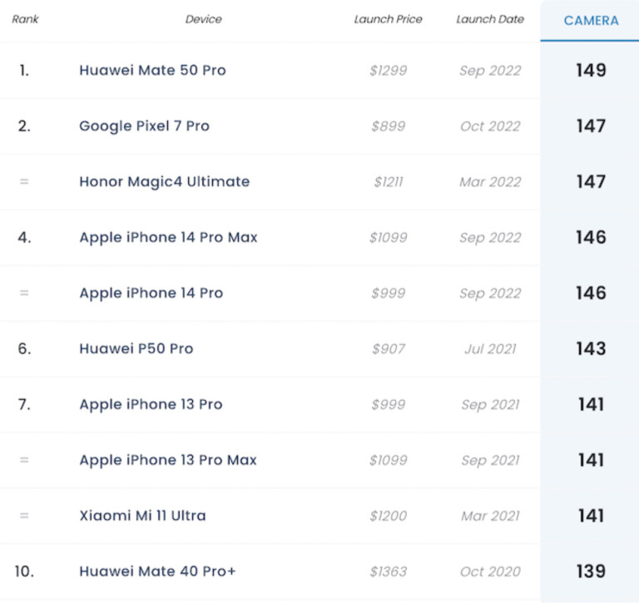
Task: Open Apple iPhone 13 Pro Max entry
Action: [168, 461]
